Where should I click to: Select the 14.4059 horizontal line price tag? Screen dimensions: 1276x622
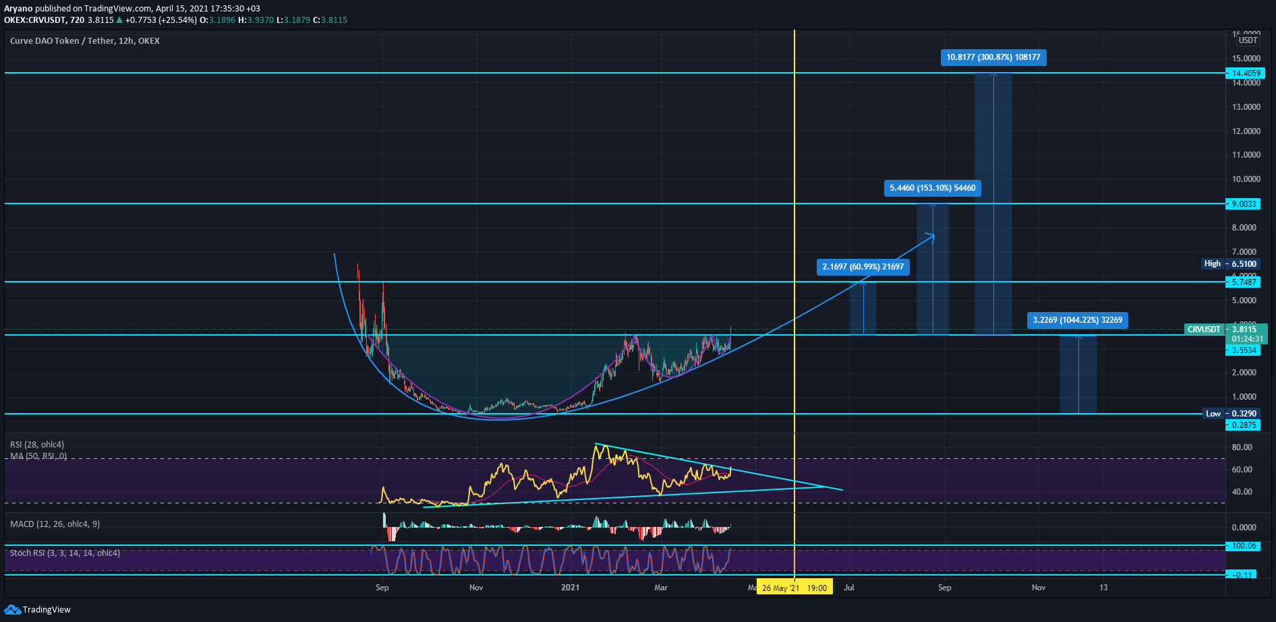pyautogui.click(x=1245, y=73)
